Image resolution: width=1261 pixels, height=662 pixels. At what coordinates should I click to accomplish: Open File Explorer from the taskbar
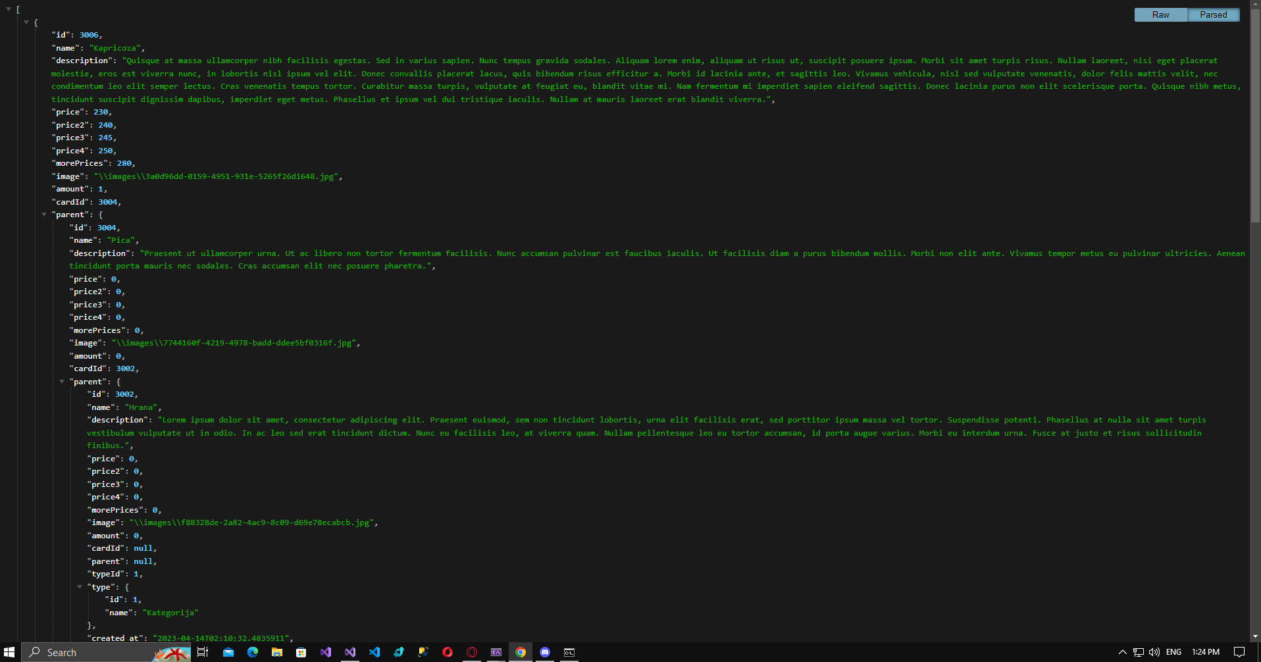[x=277, y=652]
